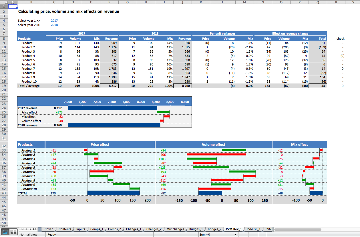360x237 pixels.
Task: Click 'Mix effect' label in bridge chart
Action: tap(28, 117)
